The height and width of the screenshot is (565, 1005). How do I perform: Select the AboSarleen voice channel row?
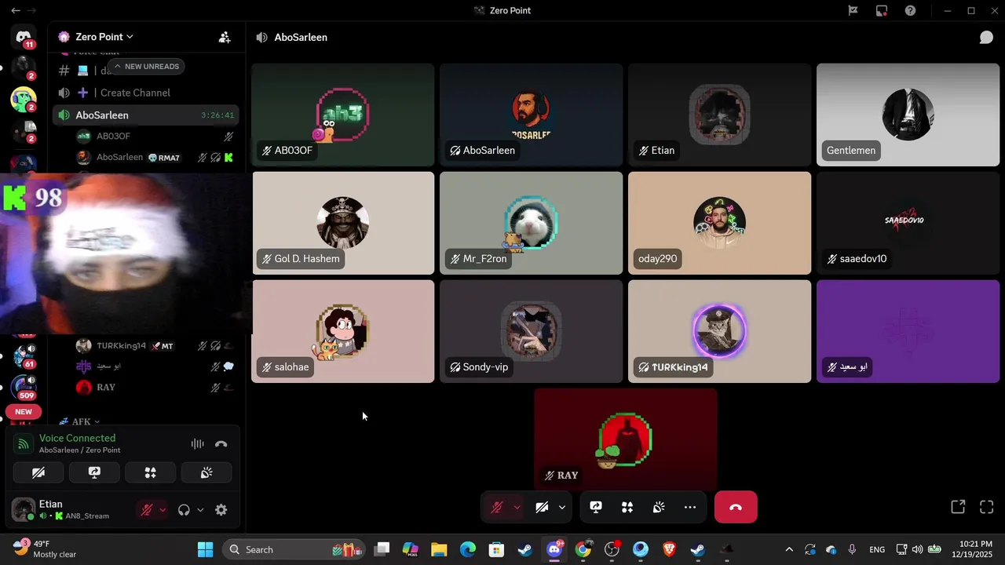click(146, 115)
